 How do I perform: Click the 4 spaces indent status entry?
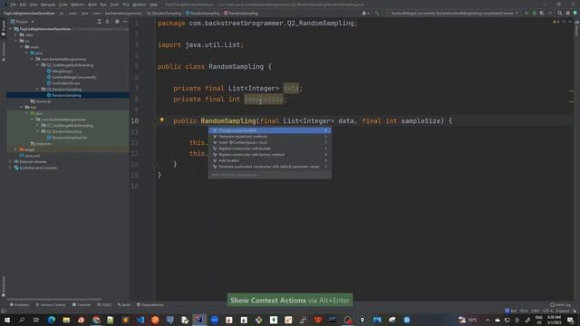563,311
